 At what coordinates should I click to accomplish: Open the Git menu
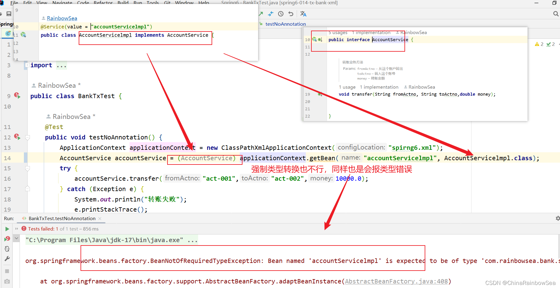(167, 3)
